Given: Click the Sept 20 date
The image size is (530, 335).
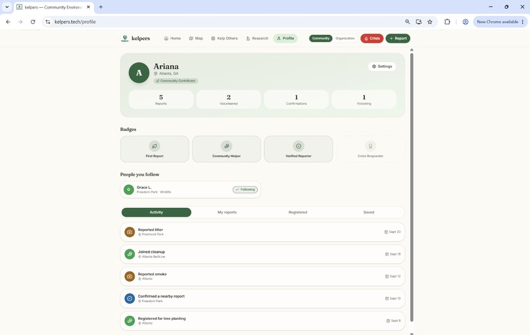Looking at the screenshot, I should click(x=393, y=232).
